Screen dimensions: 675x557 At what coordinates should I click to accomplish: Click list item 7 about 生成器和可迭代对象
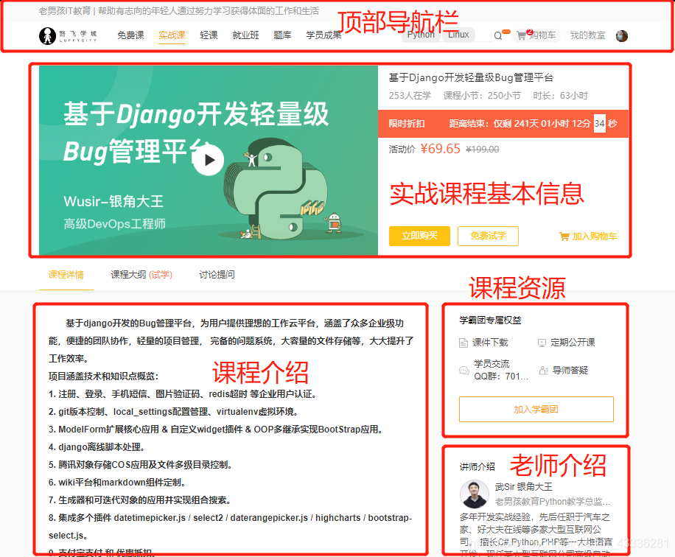[140, 500]
